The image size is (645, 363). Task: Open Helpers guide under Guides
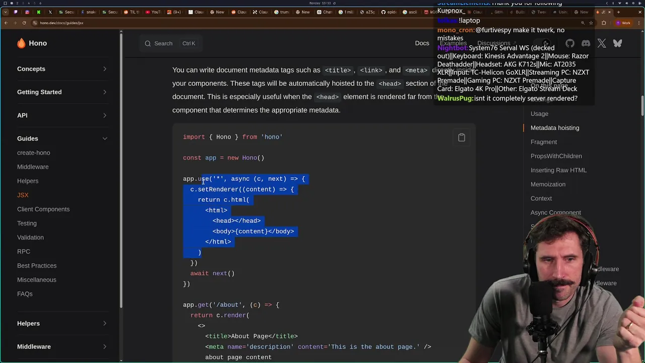coord(28,181)
